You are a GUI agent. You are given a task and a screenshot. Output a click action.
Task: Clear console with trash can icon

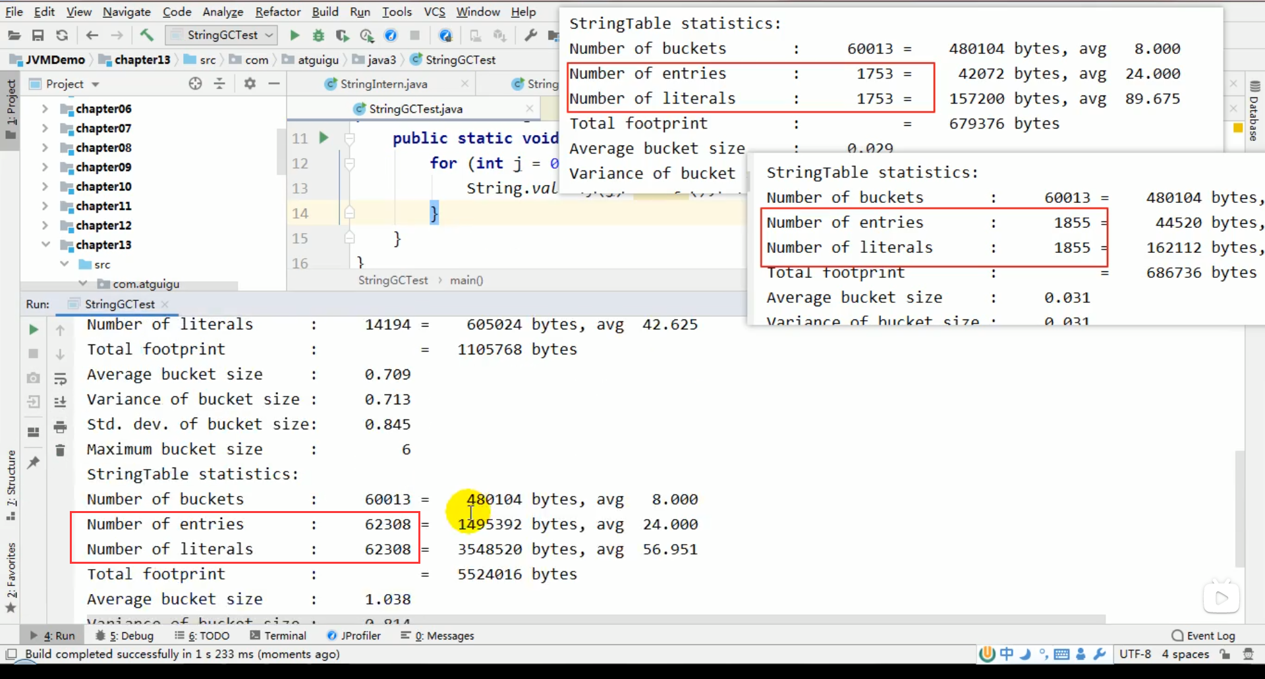pos(60,450)
